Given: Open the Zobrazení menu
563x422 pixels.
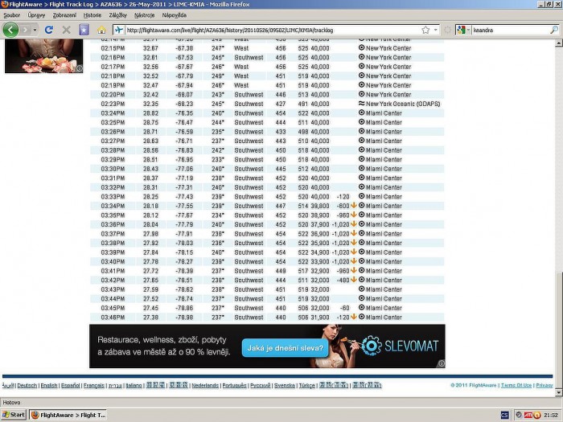Looking at the screenshot, I should point(64,15).
